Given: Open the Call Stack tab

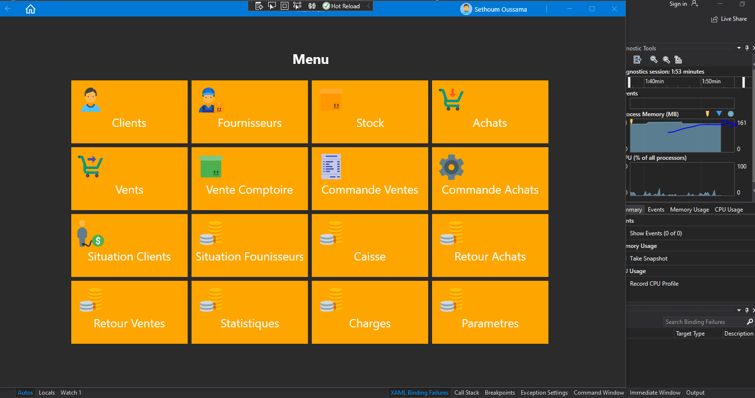Looking at the screenshot, I should (x=466, y=393).
